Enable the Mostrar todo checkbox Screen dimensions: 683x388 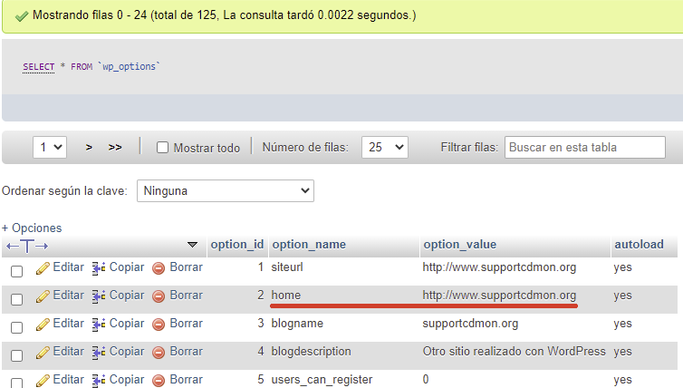[162, 148]
